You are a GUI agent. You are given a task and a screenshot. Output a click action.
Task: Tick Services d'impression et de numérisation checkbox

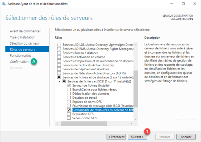59,61
